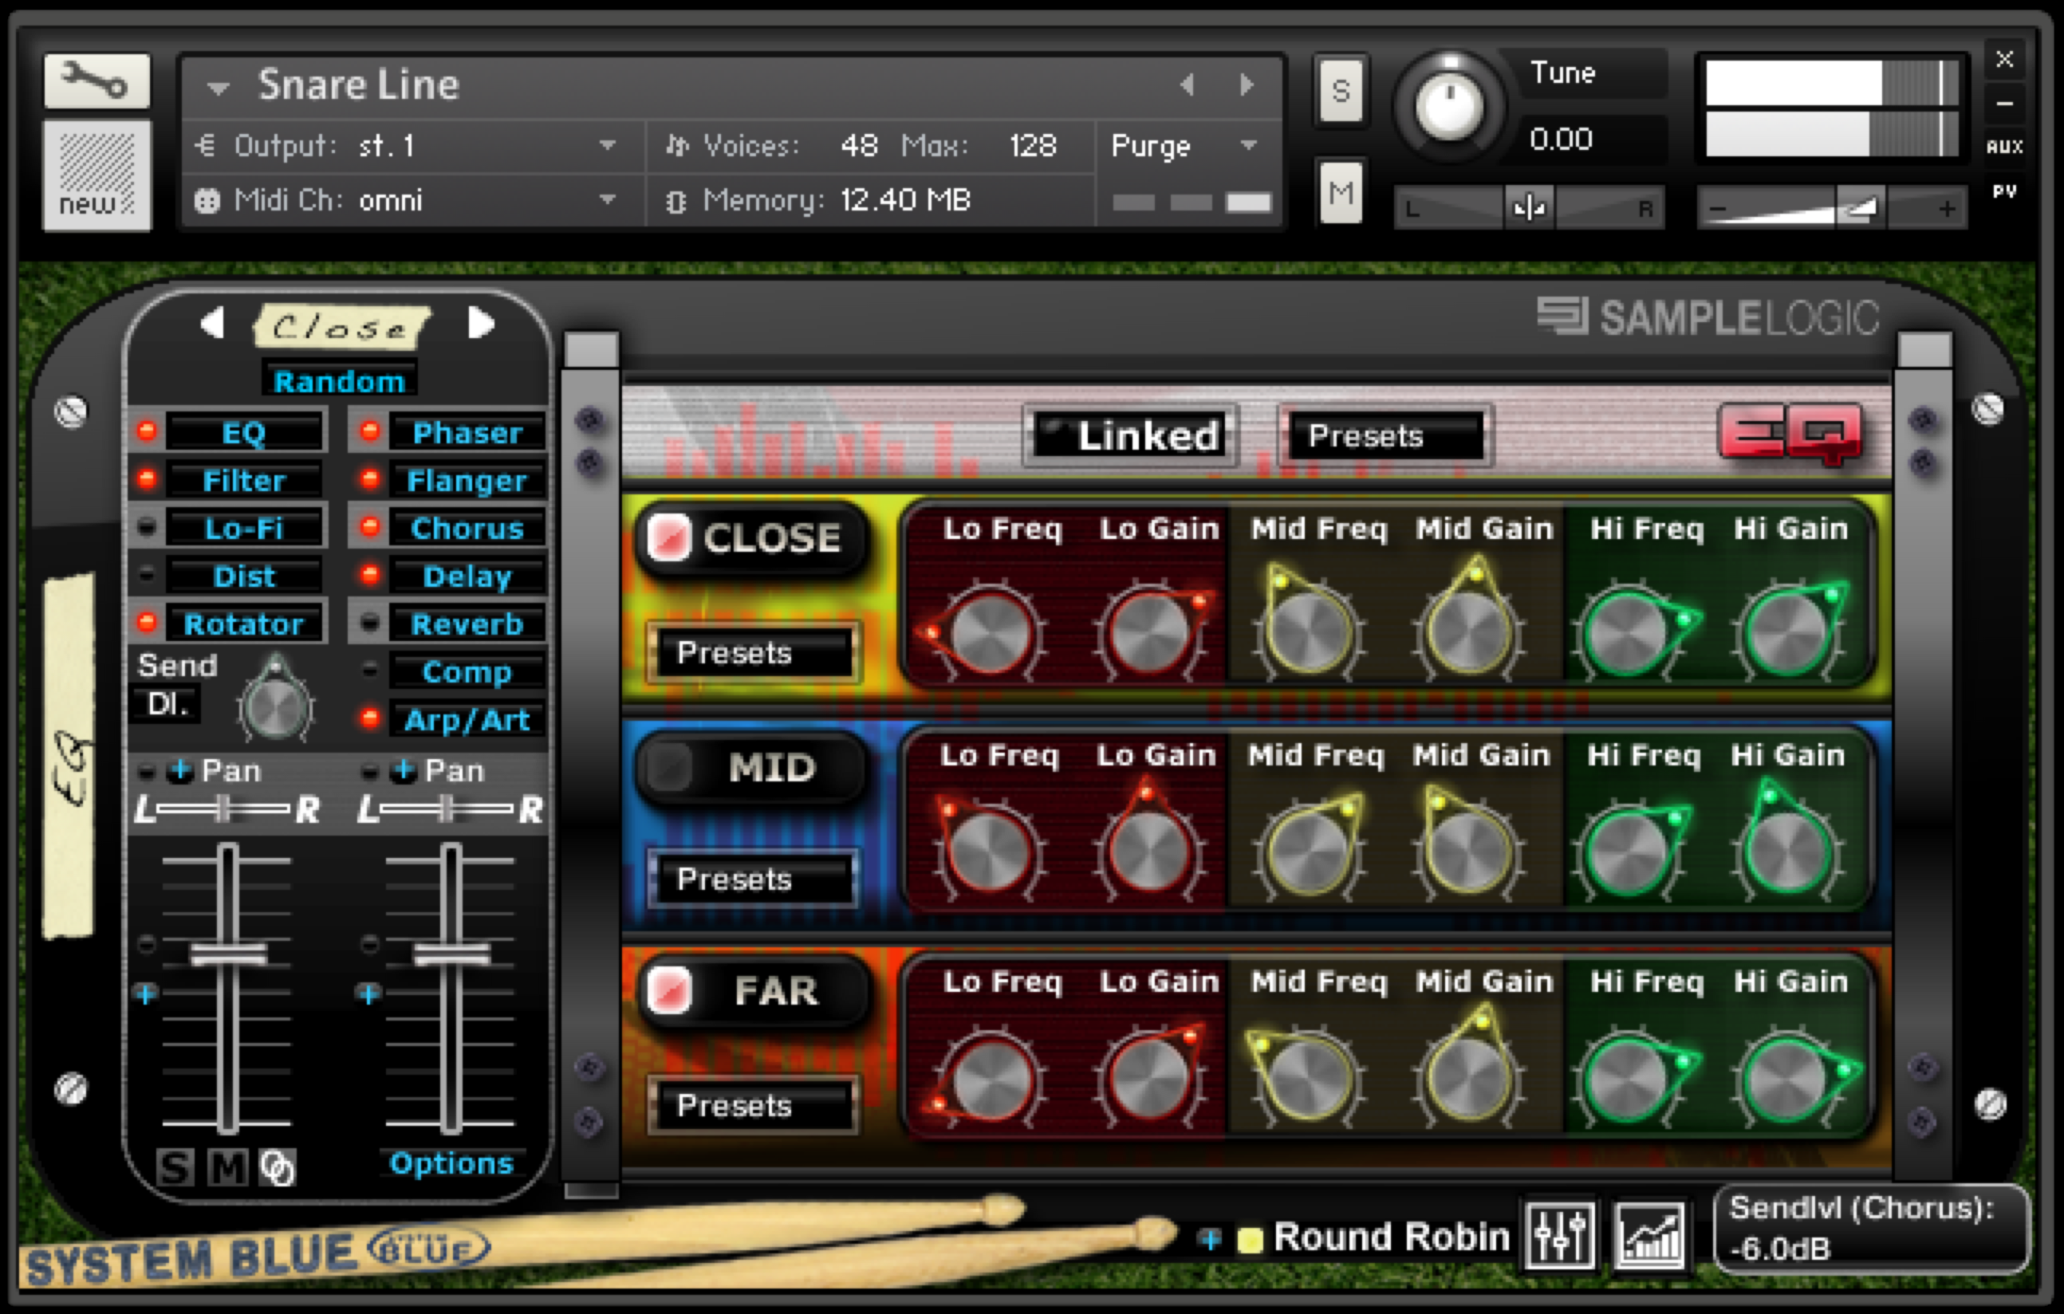Click the Random button
The height and width of the screenshot is (1314, 2064).
339,380
